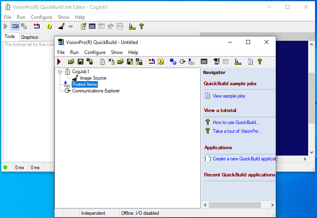The height and width of the screenshot is (218, 317).
Task: Click the application wizard icon after the 123 icon
Action: coord(216,61)
